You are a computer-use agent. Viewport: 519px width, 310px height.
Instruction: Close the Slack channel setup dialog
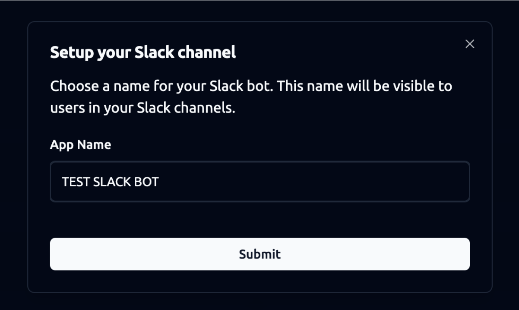[470, 44]
